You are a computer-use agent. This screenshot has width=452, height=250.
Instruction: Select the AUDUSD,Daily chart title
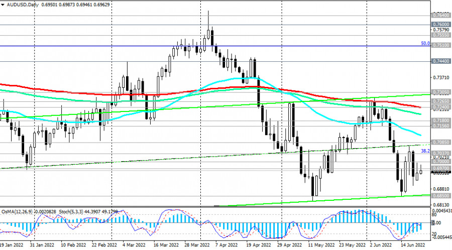coord(23,5)
